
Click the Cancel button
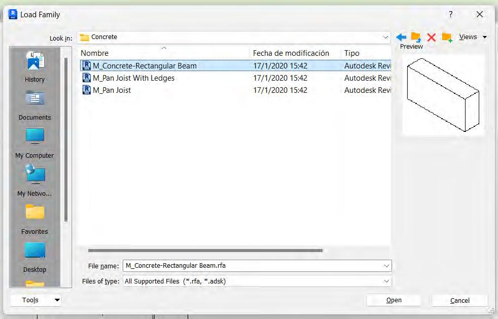[459, 300]
